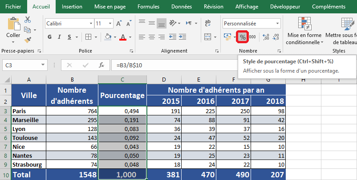
Task: Toggle bold formatting
Action: click(x=50, y=37)
